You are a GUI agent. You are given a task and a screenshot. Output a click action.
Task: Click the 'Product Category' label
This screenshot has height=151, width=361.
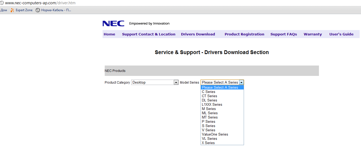coord(117,83)
